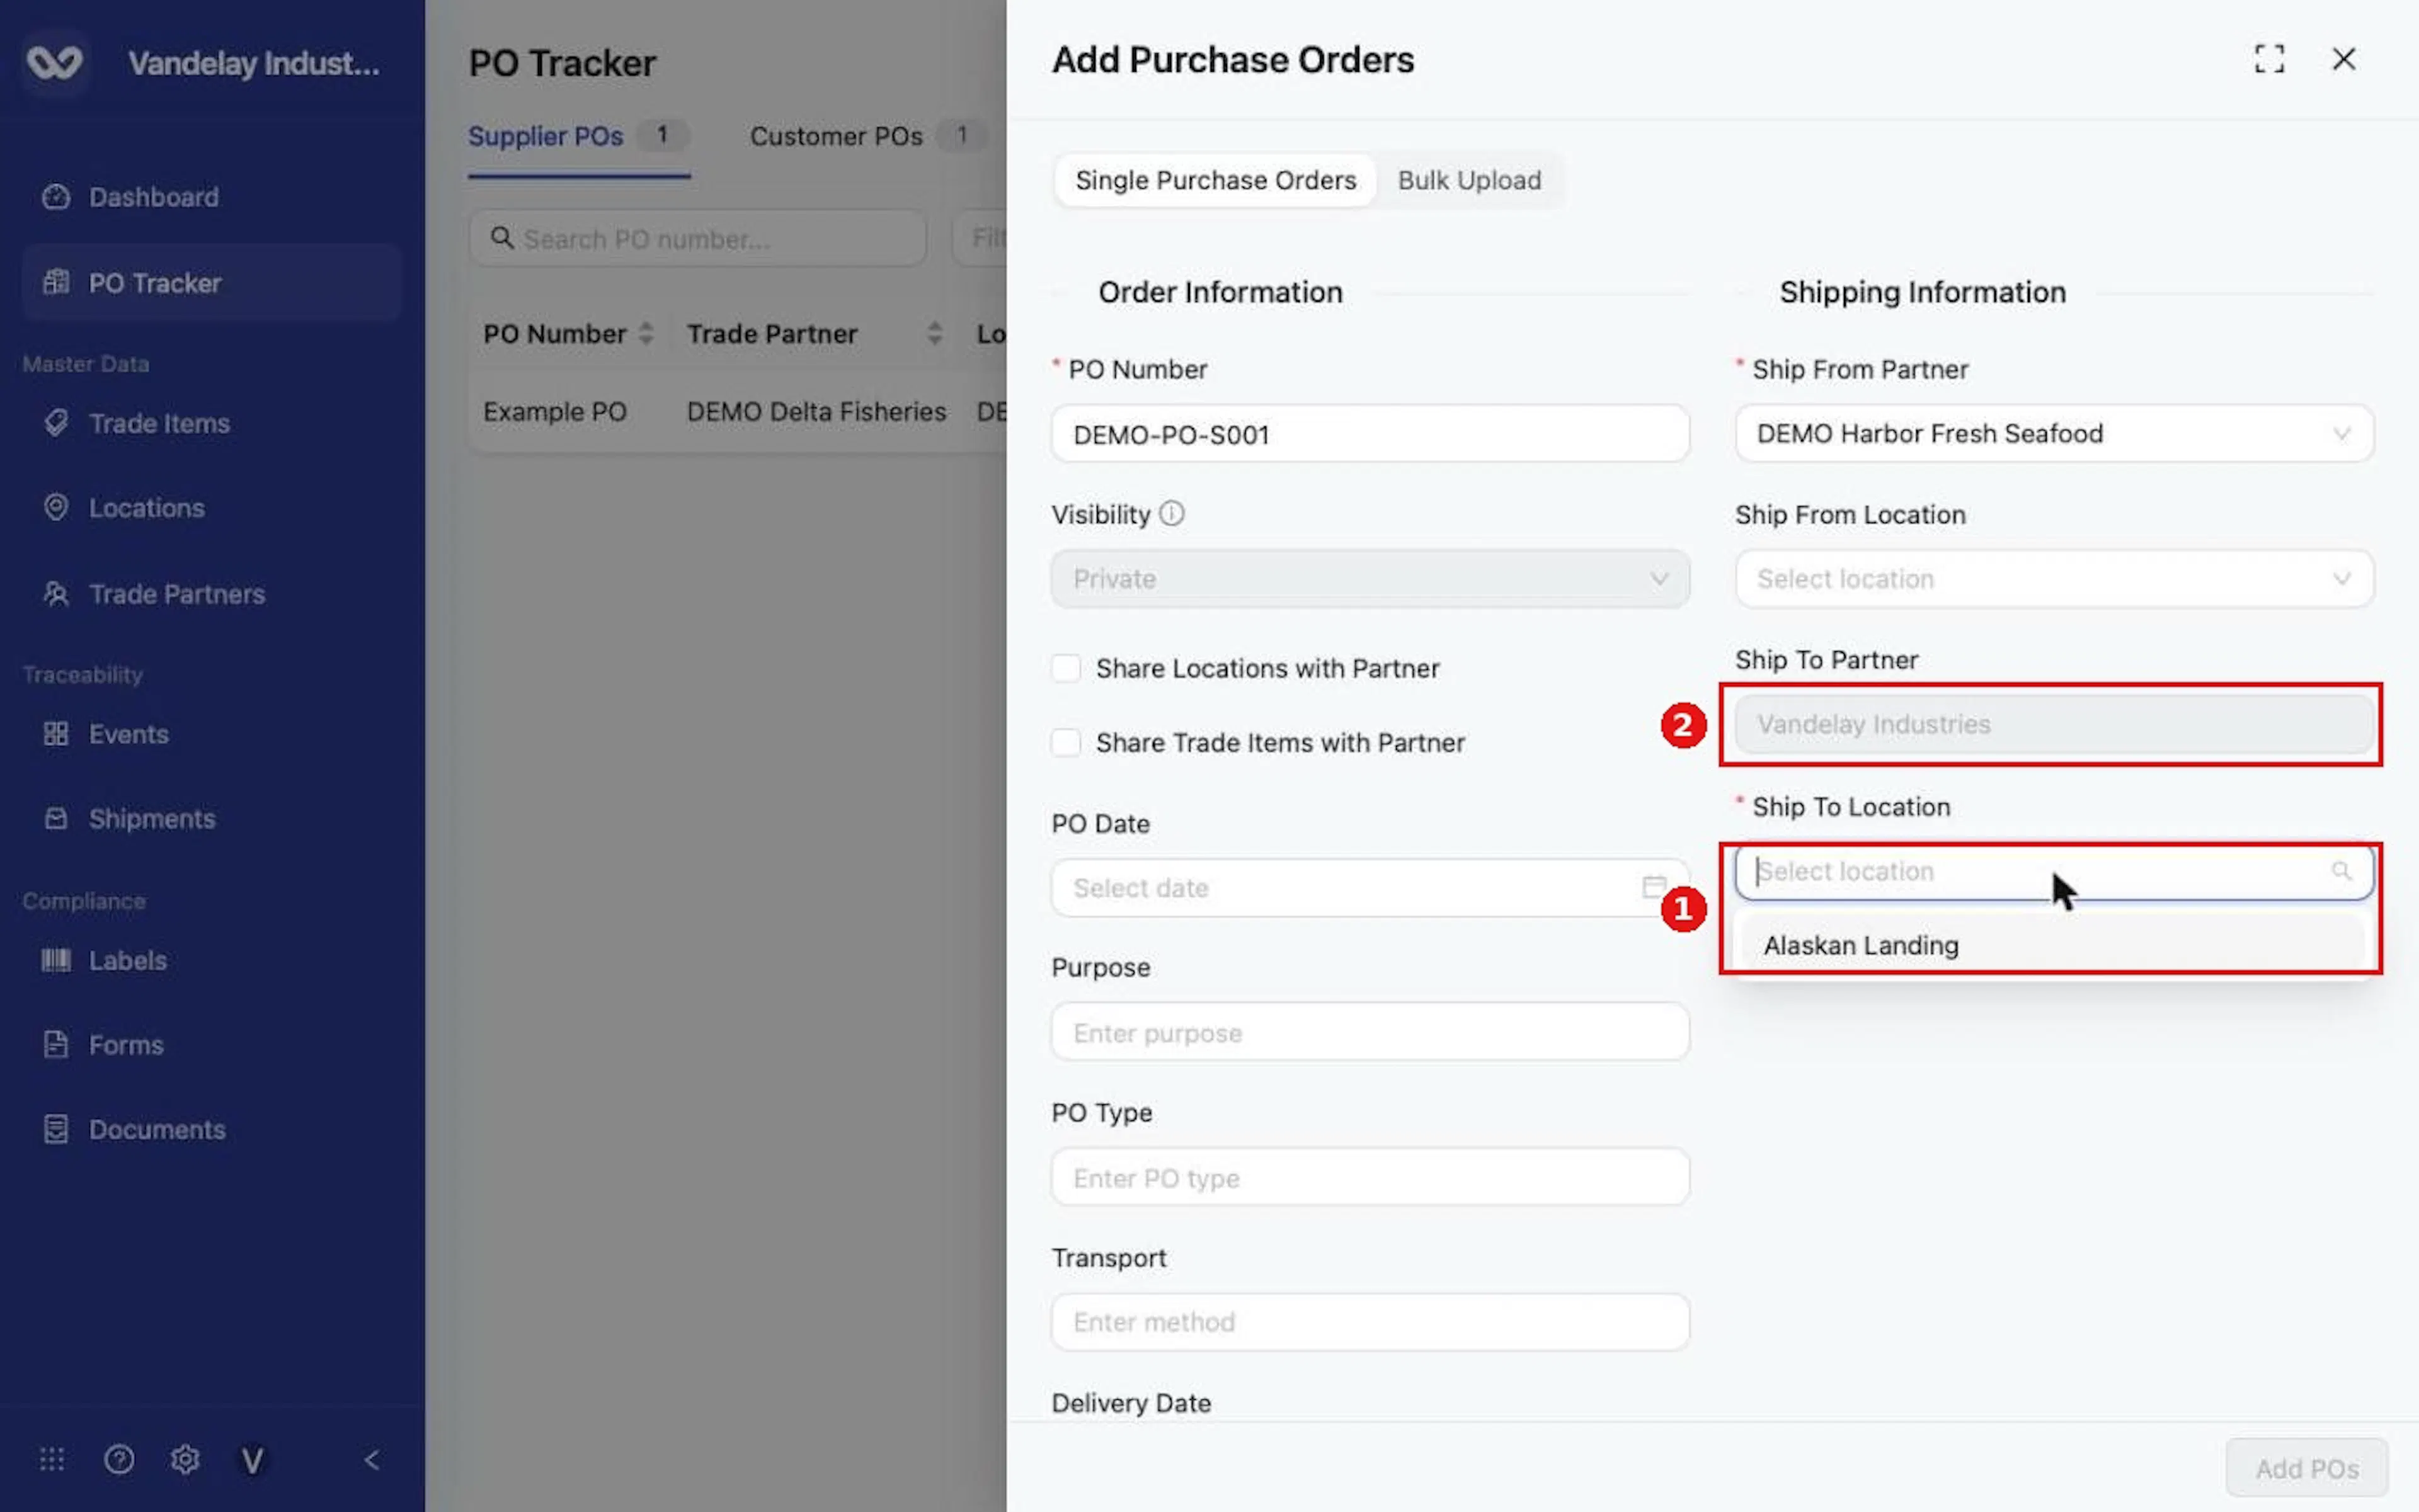The image size is (2419, 1512).
Task: Click the Ship To Location search field
Action: [2054, 871]
